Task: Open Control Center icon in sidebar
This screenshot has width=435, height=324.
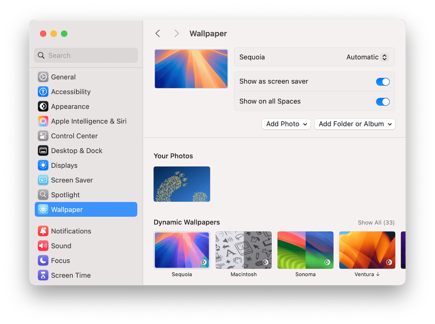Action: coord(43,136)
